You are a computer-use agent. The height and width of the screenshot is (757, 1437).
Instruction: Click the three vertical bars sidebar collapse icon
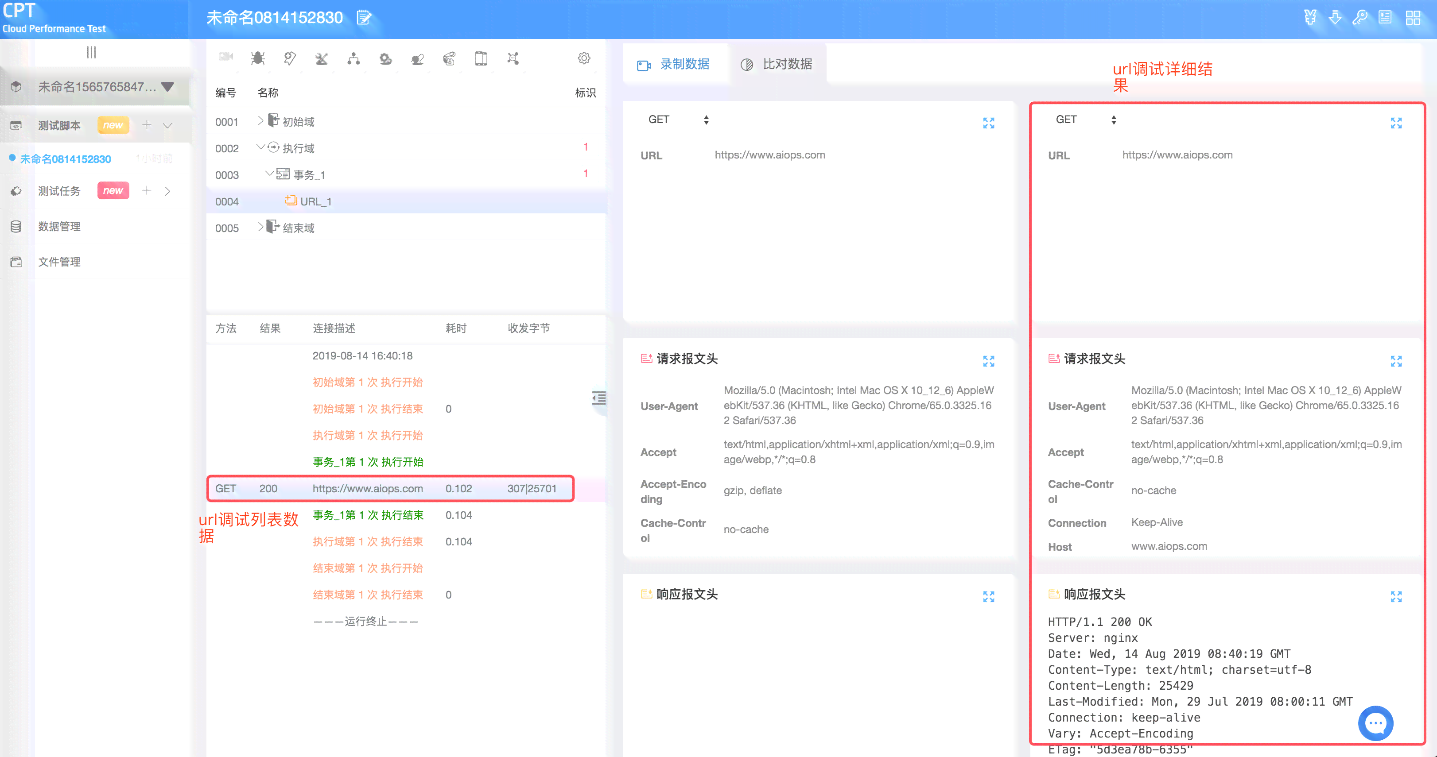coord(92,52)
